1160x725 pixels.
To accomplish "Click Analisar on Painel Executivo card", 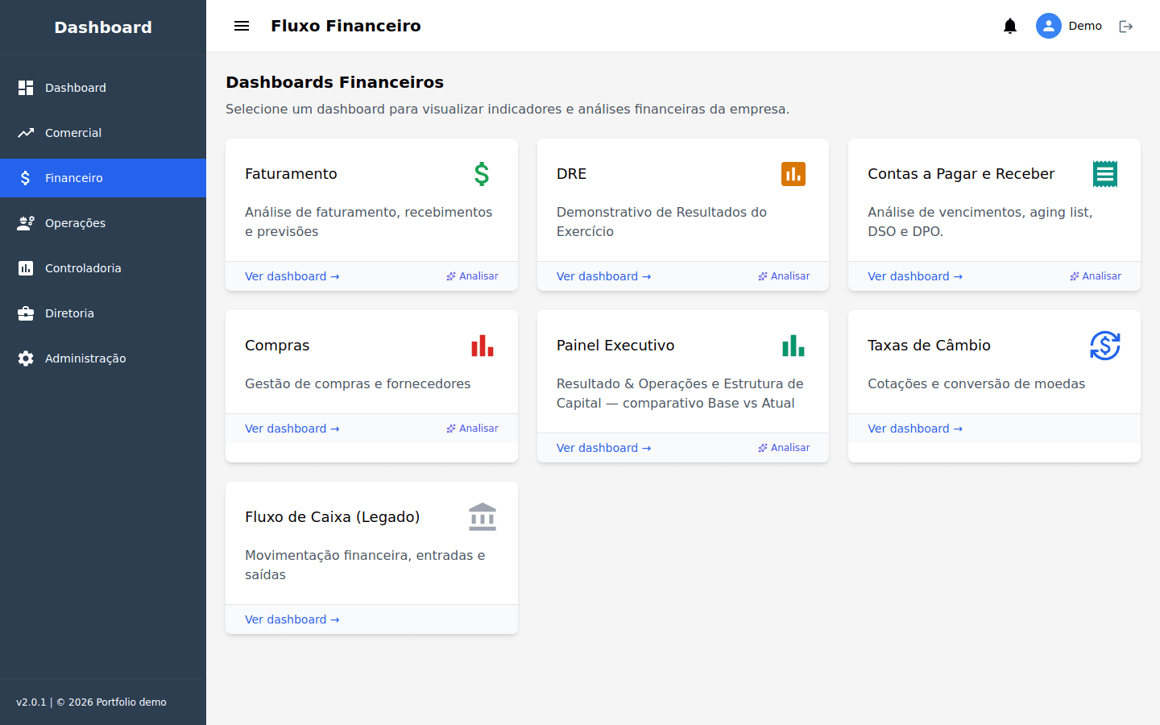I will point(784,448).
